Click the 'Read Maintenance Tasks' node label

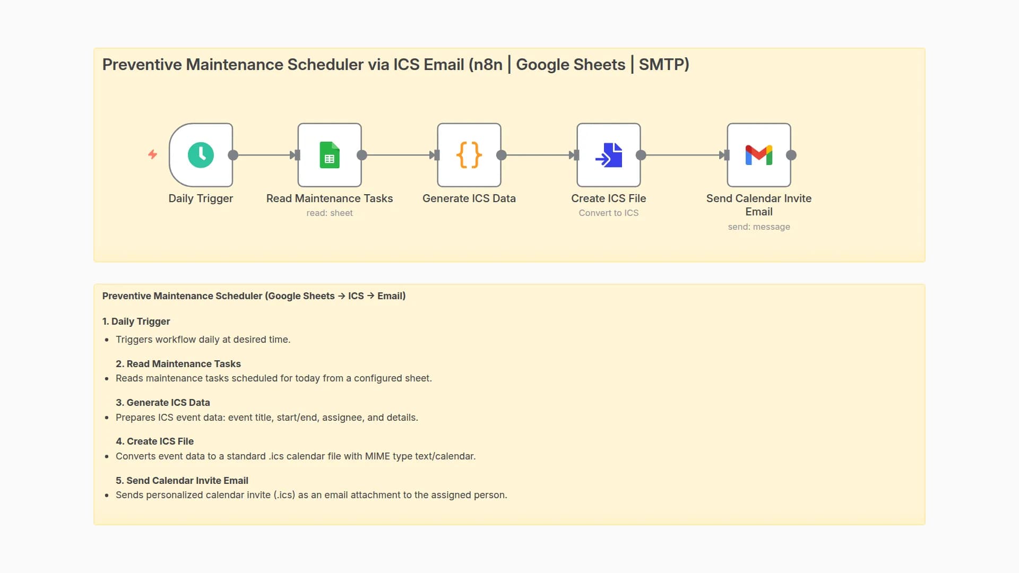329,198
